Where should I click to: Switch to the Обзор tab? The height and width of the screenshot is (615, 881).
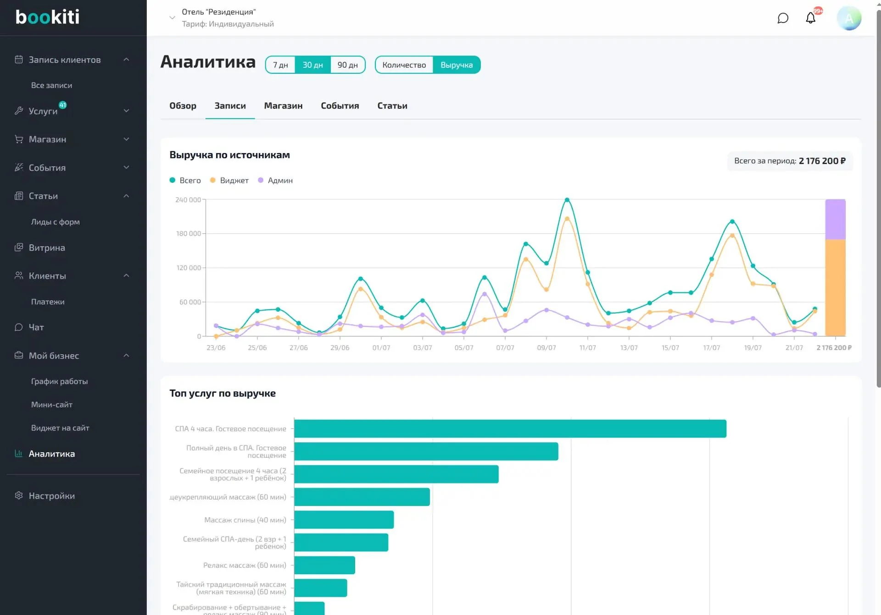pyautogui.click(x=183, y=106)
